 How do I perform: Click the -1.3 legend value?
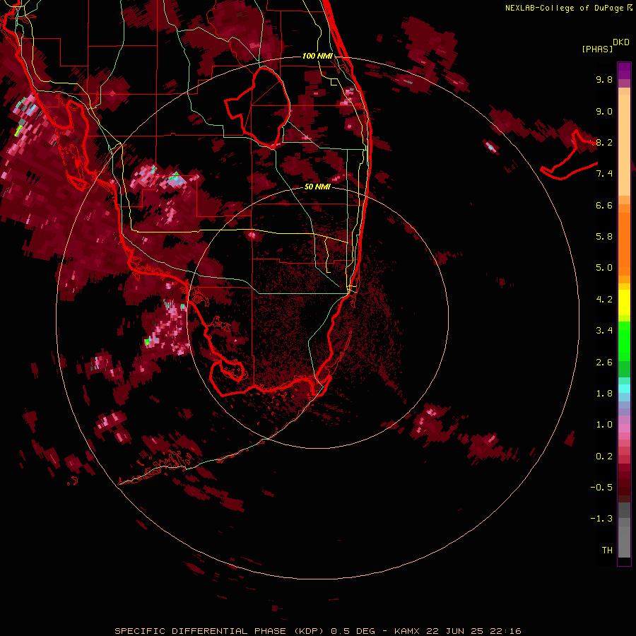pyautogui.click(x=601, y=519)
